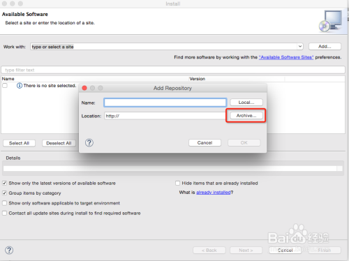The image size is (349, 261).
Task: Click the info icon beside no site selected
Action: 20,86
